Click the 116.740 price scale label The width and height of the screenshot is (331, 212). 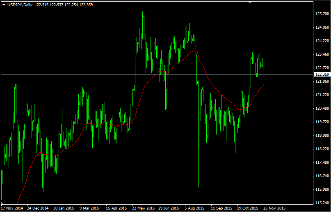tap(322, 176)
